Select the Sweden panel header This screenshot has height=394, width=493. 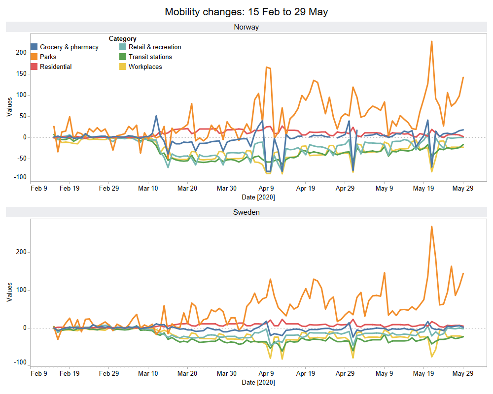pyautogui.click(x=246, y=212)
